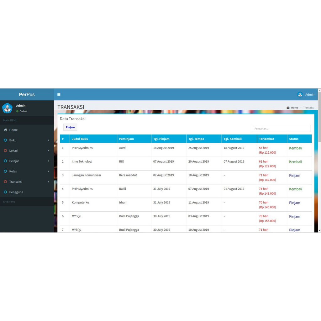This screenshot has height=321, width=321.
Task: Click Kembali status for Rakil row
Action: point(295,189)
